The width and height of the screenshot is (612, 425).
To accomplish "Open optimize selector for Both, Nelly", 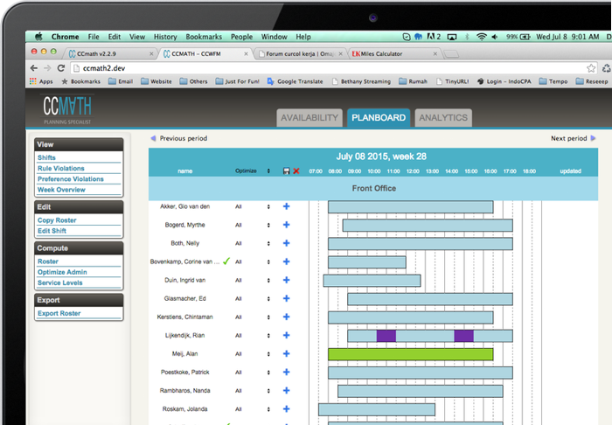I will coord(268,243).
